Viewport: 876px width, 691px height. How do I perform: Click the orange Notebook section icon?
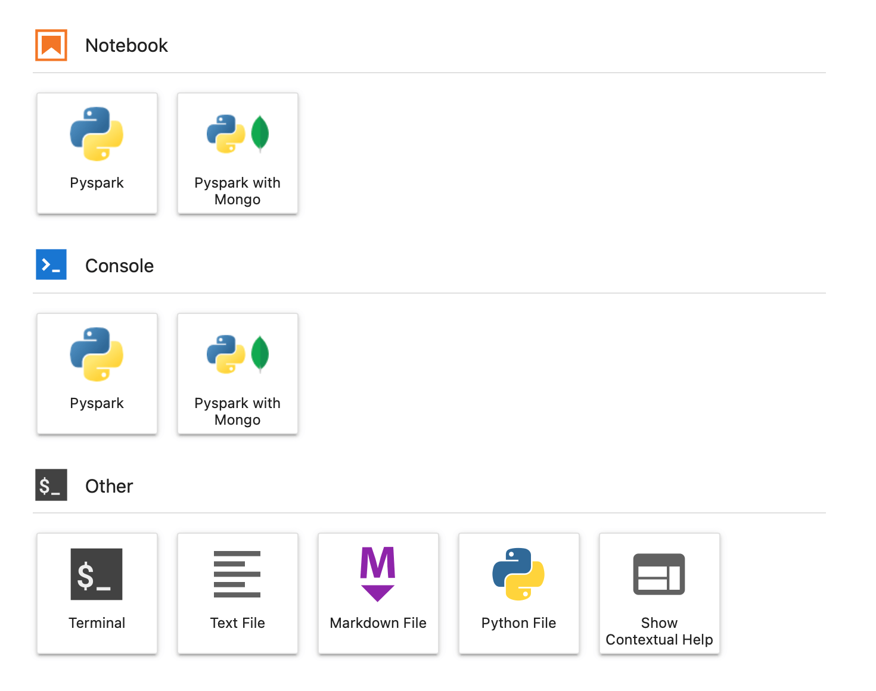51,45
